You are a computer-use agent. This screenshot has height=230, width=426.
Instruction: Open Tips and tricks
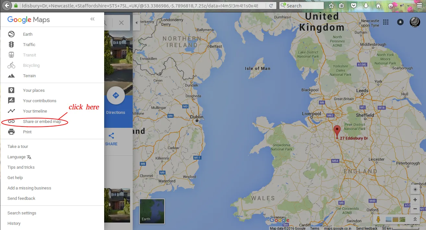tap(21, 167)
